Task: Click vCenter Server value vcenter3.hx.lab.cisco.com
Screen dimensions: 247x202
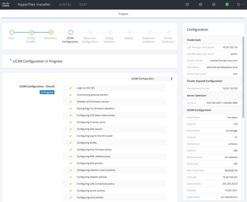Action: (224, 60)
